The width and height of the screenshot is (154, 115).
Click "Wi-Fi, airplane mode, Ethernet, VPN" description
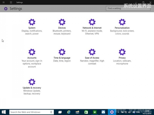pos(92,32)
